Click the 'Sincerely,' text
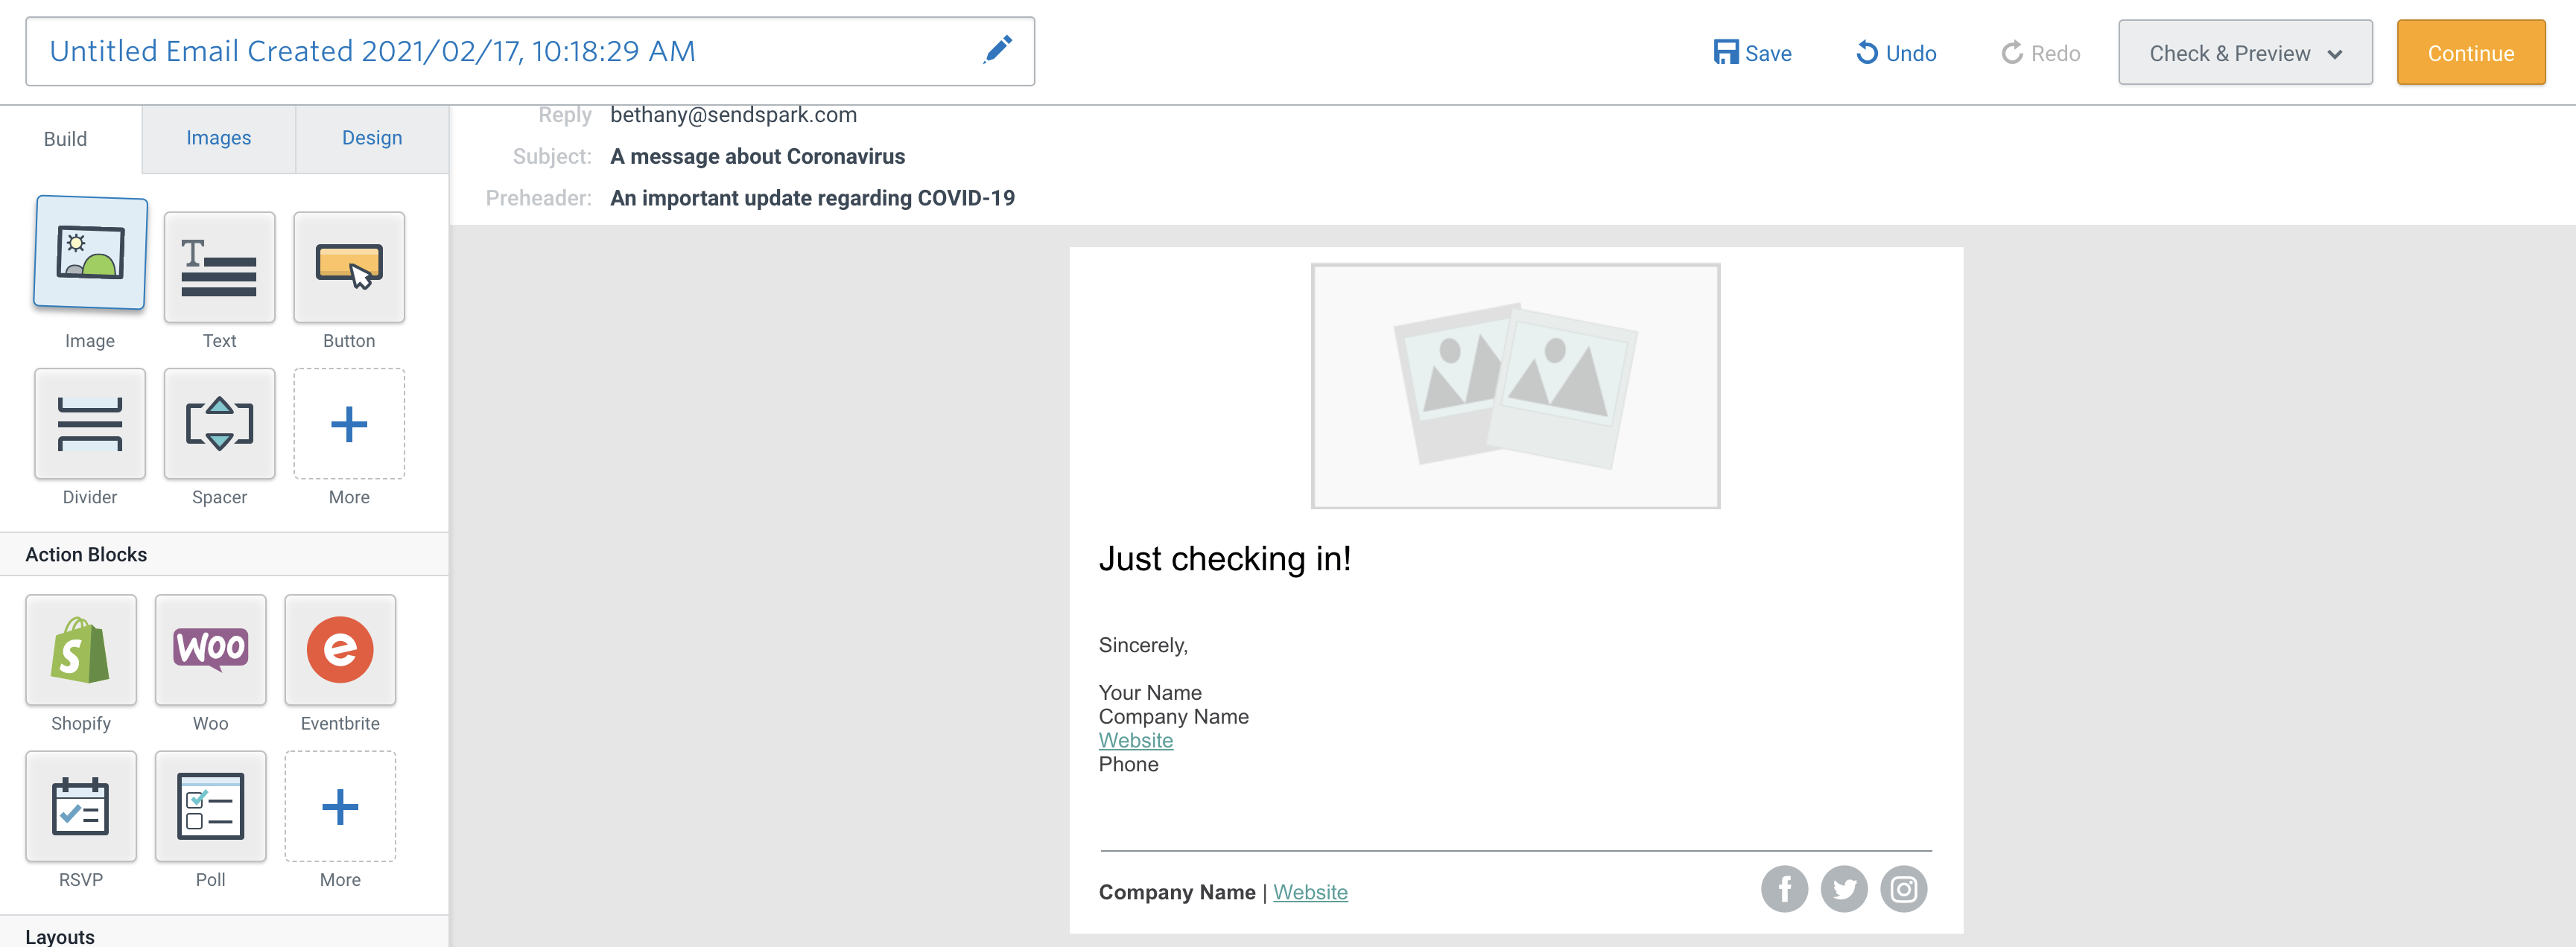The width and height of the screenshot is (2576, 947). [1143, 645]
